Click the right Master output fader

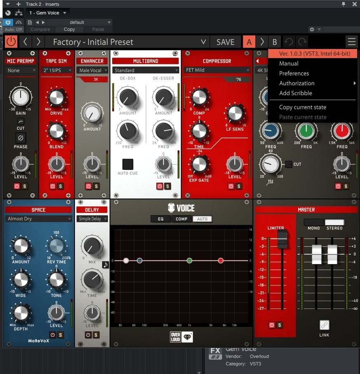332,254
